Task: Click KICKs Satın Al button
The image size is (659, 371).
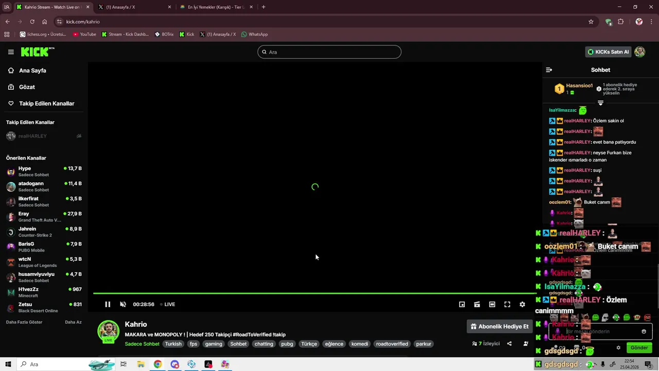Action: 608,52
